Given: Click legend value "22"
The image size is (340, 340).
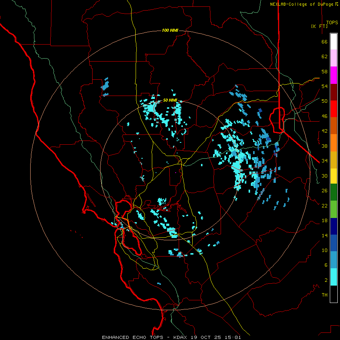Looking at the screenshot, I should [325, 206].
